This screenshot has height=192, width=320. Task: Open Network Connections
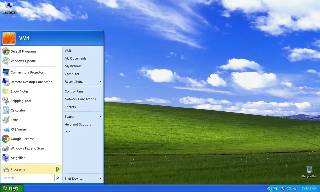pyautogui.click(x=83, y=99)
